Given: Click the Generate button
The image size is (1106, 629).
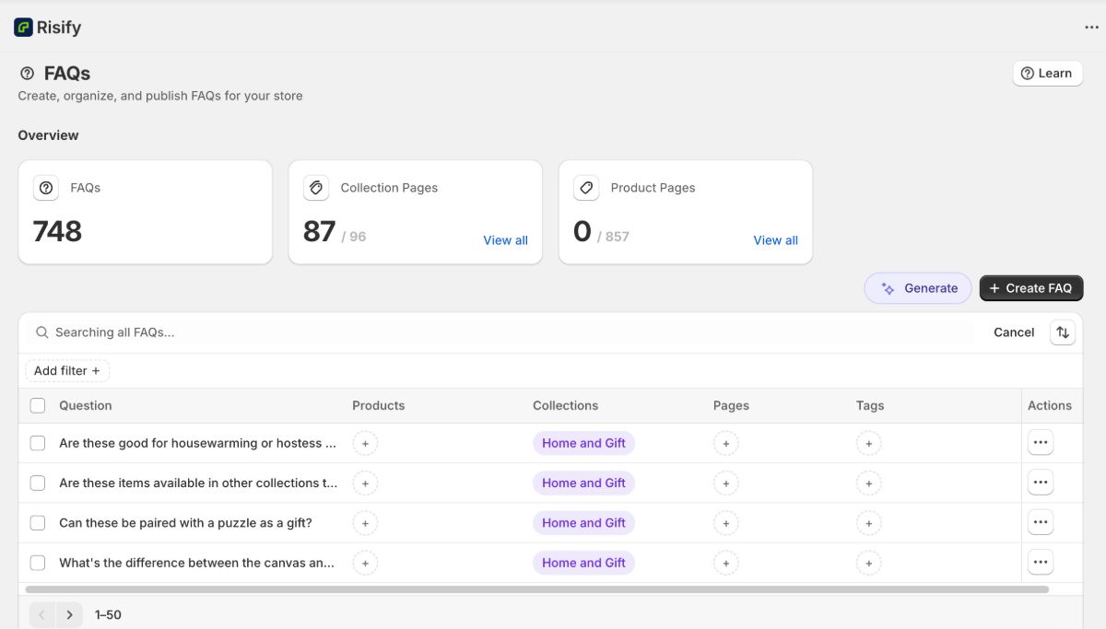Looking at the screenshot, I should click(x=918, y=288).
